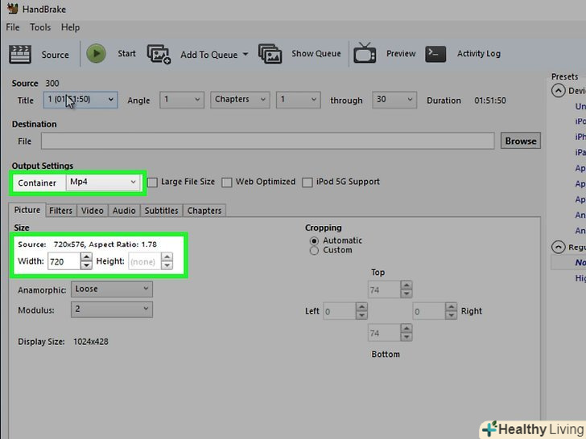586x439 pixels.
Task: Open the Angle dropdown
Action: [x=182, y=100]
